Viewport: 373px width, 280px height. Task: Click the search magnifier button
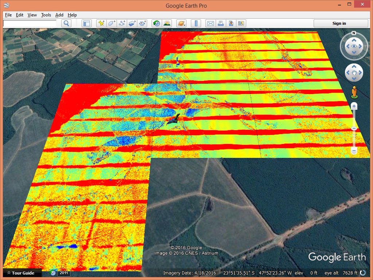(x=66, y=23)
